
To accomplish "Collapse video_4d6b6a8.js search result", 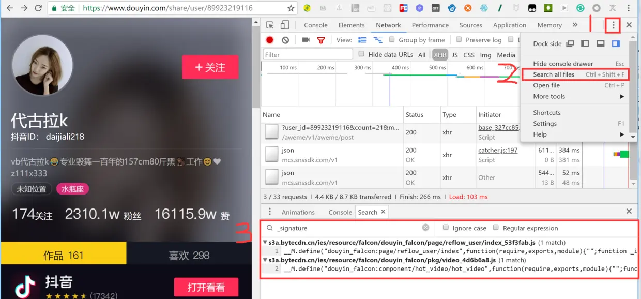I will pyautogui.click(x=265, y=260).
